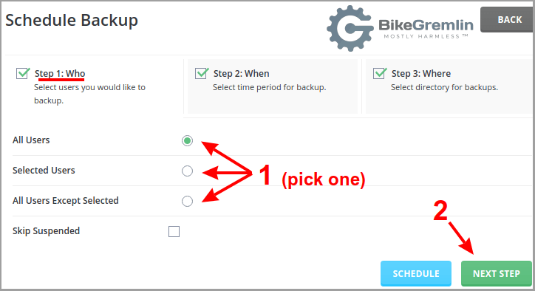Image resolution: width=535 pixels, height=291 pixels.
Task: Click the Step 3 green checkmark icon
Action: click(380, 73)
